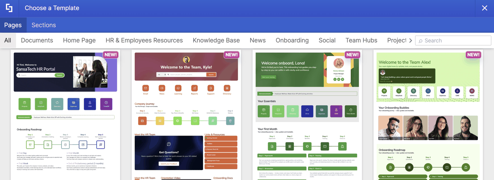Select the Social category
This screenshot has width=494, height=180.
pyautogui.click(x=327, y=40)
